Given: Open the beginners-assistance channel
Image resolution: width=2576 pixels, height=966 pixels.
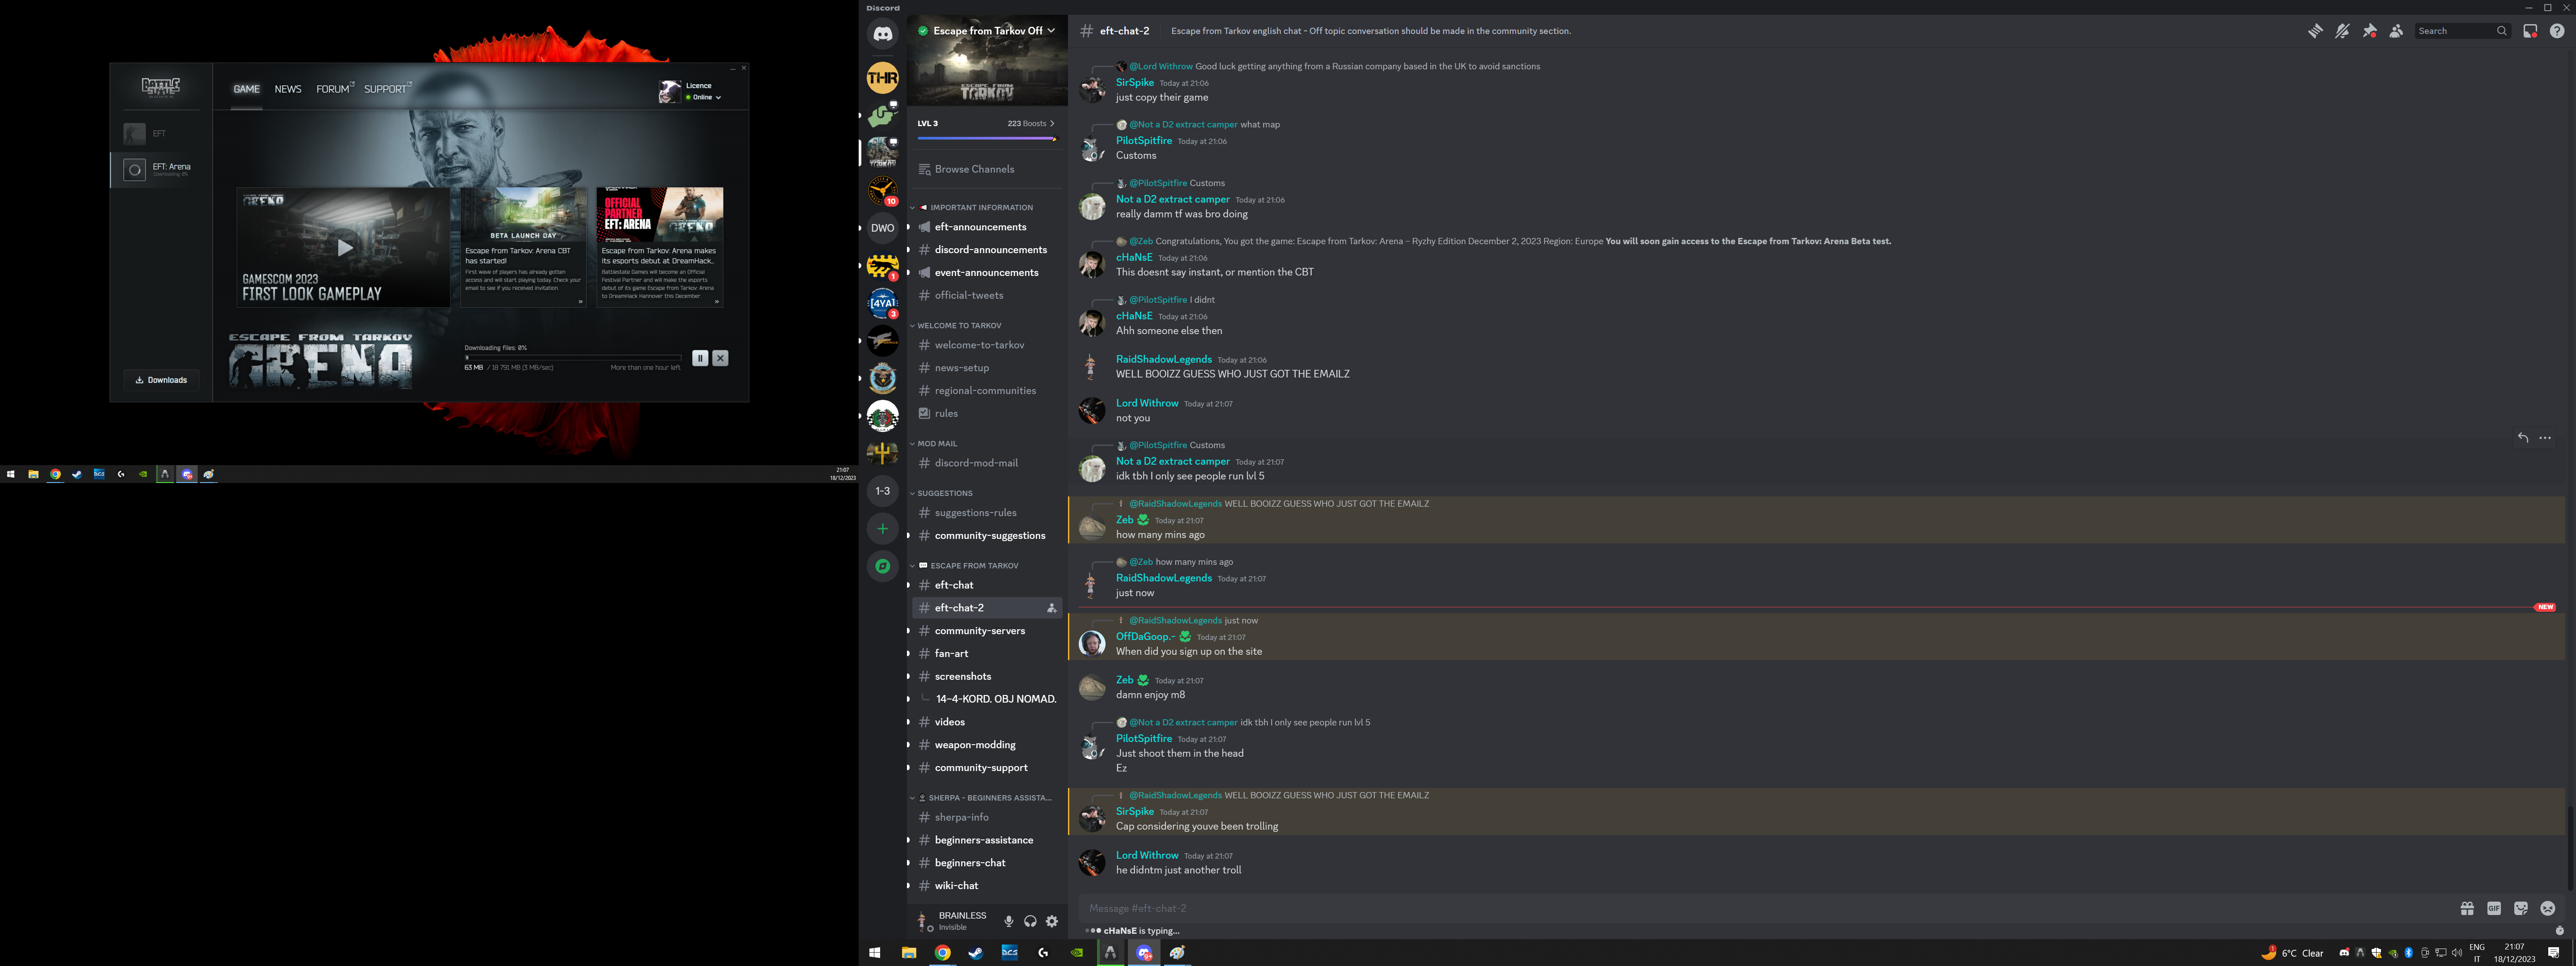Looking at the screenshot, I should (986, 840).
